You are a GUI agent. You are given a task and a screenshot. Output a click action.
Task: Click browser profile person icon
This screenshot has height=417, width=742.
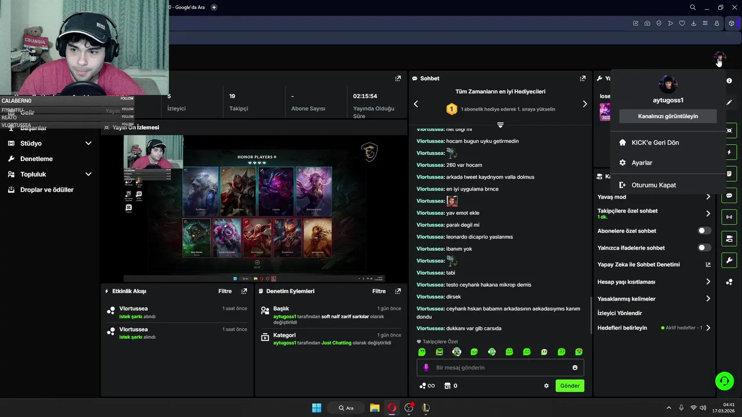point(716,23)
